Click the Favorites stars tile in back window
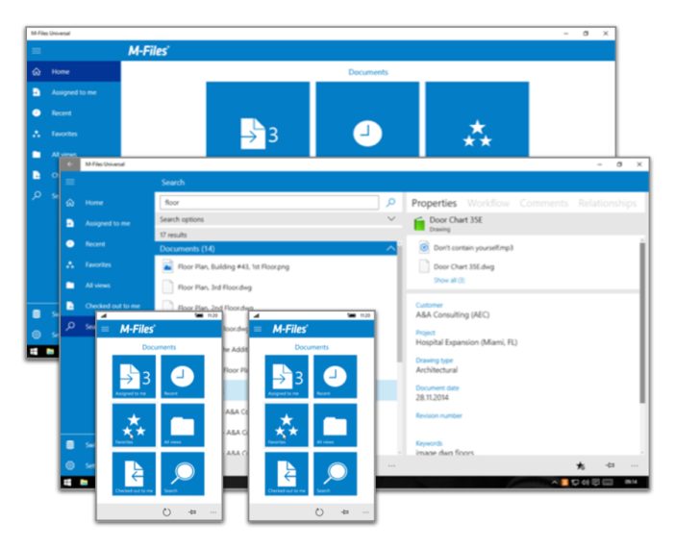This screenshot has height=548, width=674. [477, 119]
